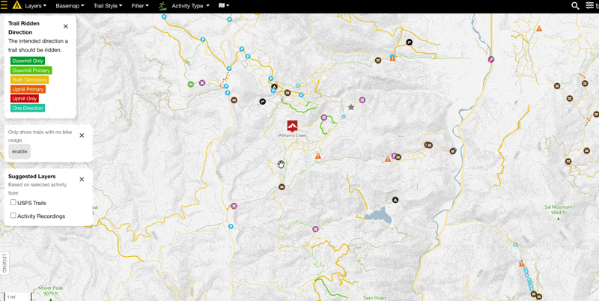The height and width of the screenshot is (301, 599).
Task: Click the green hiker activity icon
Action: click(162, 6)
